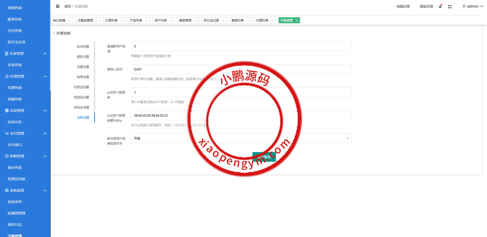Click the notification bell icon
Viewport: 487px width, 237px height.
point(440,6)
